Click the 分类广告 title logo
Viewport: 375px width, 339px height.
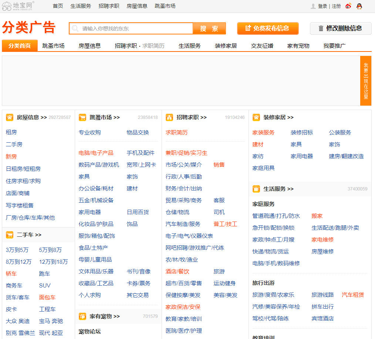coord(29,27)
